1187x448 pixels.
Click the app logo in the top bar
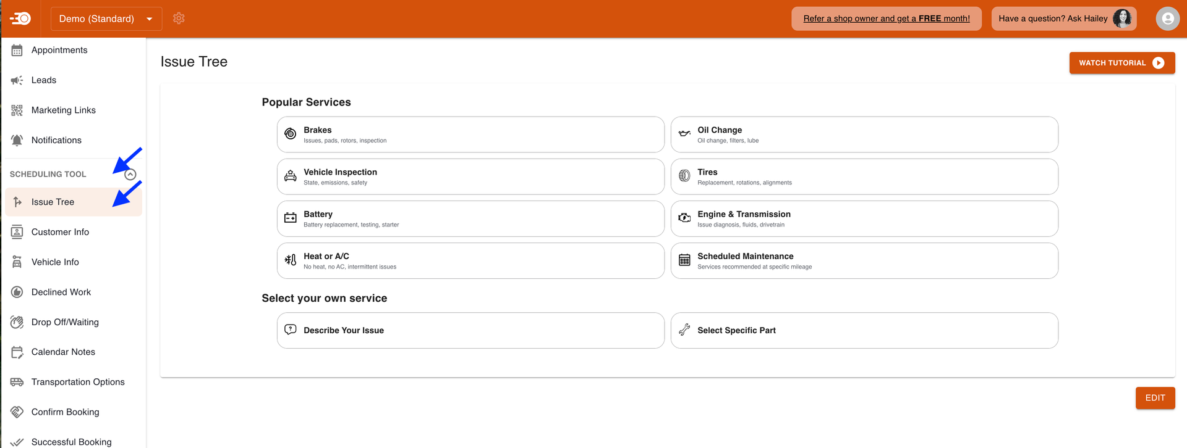click(20, 19)
